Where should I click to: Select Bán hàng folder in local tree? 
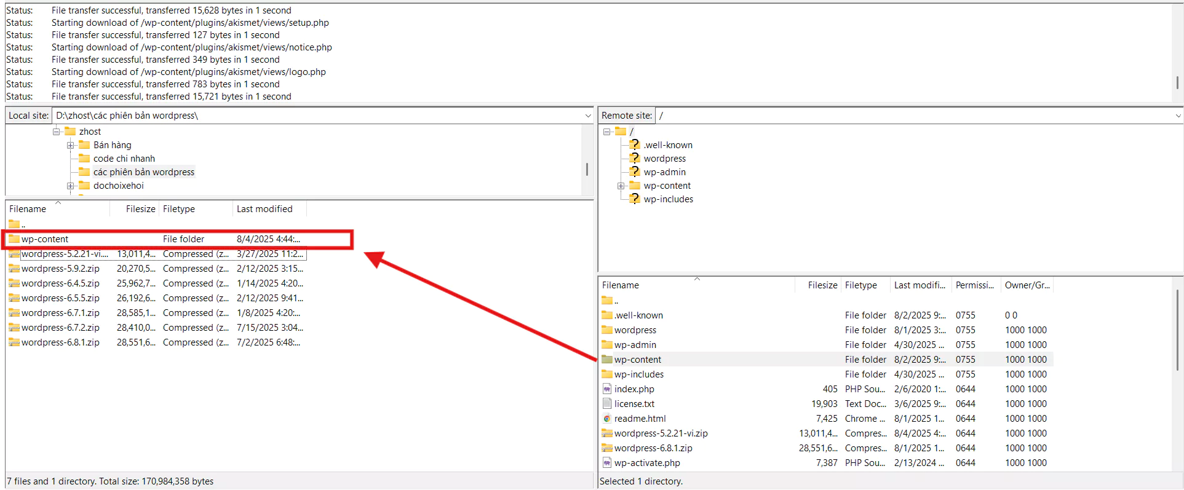point(112,145)
